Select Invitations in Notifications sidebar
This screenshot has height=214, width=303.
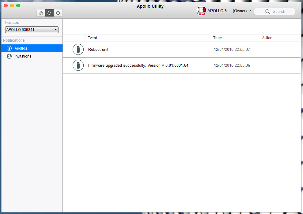32,56
